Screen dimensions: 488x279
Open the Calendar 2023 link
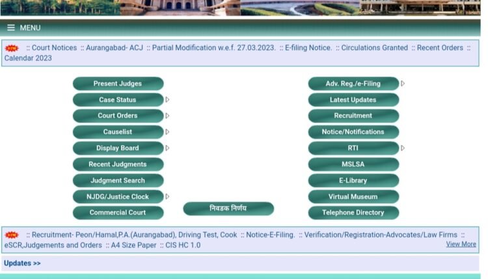pyautogui.click(x=28, y=58)
